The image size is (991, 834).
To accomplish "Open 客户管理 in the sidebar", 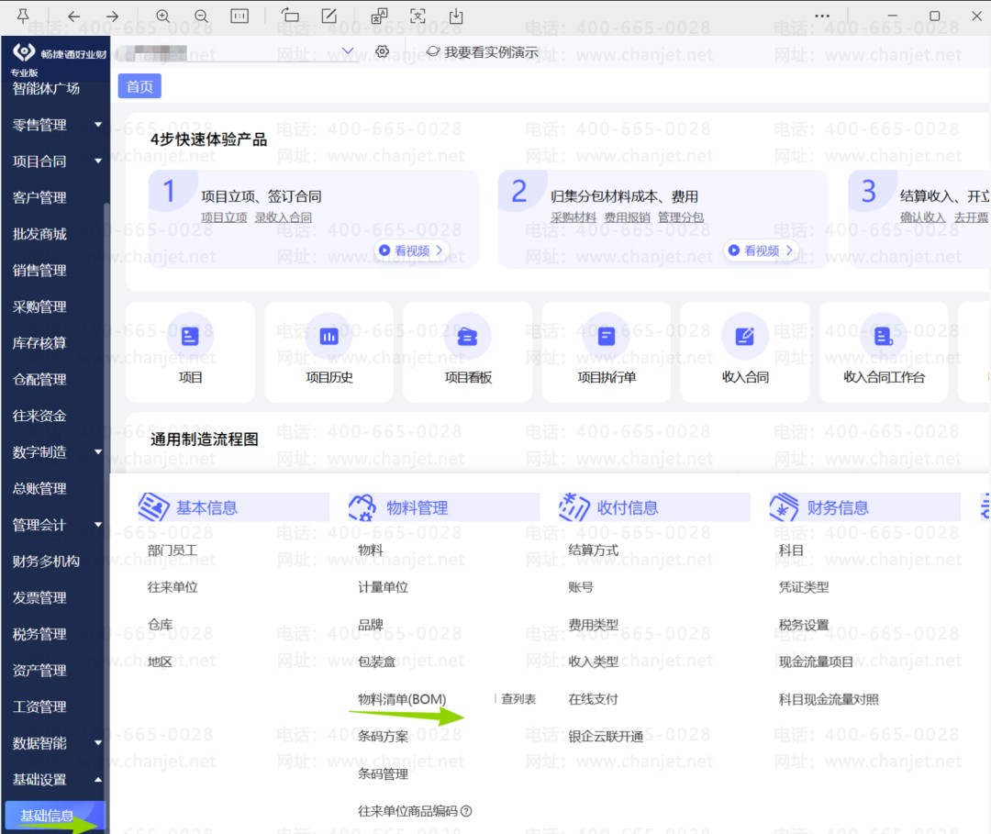I will 39,198.
